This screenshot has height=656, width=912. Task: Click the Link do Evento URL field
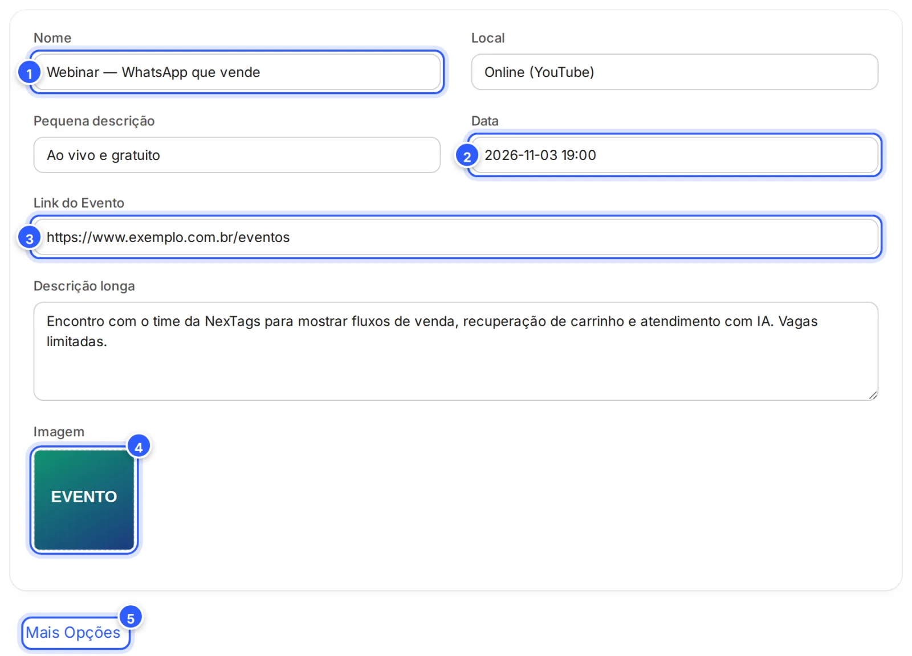[x=456, y=237]
